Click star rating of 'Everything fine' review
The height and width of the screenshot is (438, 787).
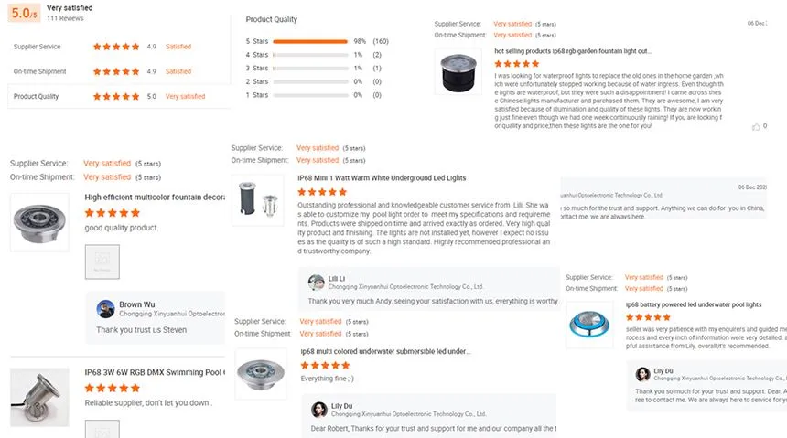[x=324, y=365]
